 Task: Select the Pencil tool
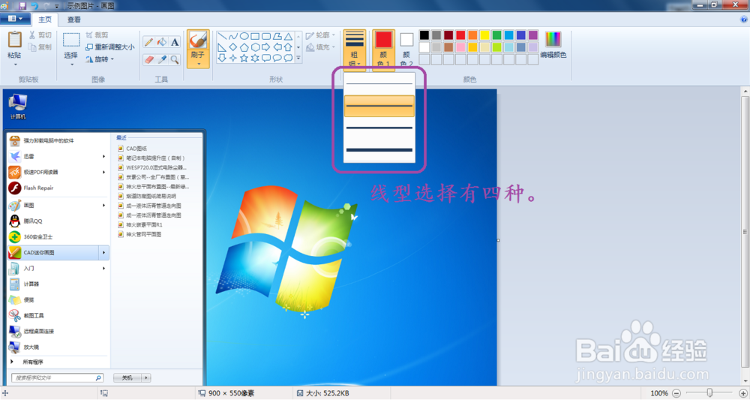pyautogui.click(x=148, y=42)
